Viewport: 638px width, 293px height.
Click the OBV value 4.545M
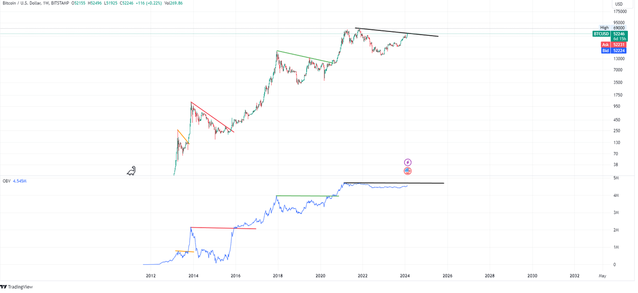tap(20, 181)
